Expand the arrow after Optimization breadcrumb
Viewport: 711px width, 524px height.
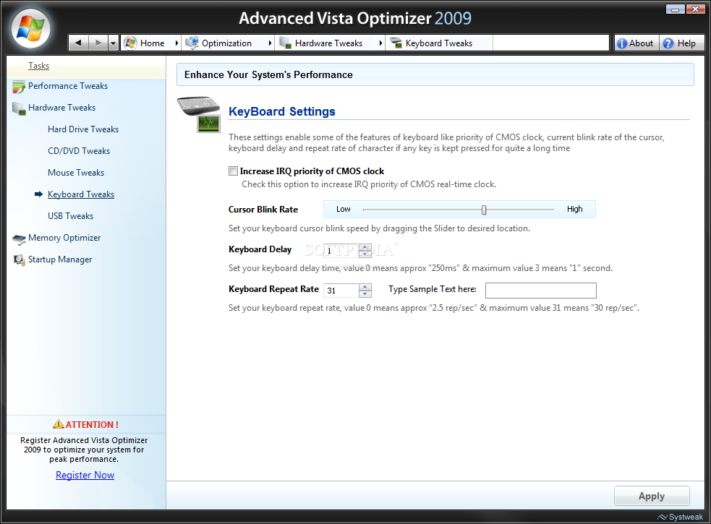pyautogui.click(x=270, y=43)
